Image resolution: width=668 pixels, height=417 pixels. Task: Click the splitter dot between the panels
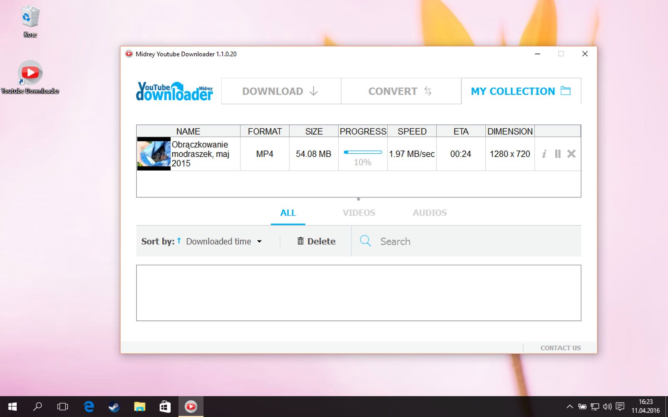[358, 199]
